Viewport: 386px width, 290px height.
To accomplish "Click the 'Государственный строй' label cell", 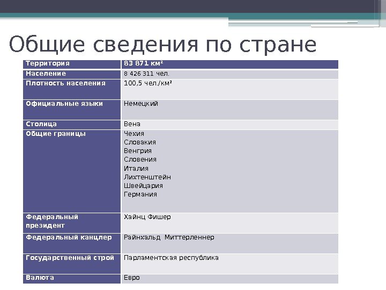I will click(x=72, y=264).
